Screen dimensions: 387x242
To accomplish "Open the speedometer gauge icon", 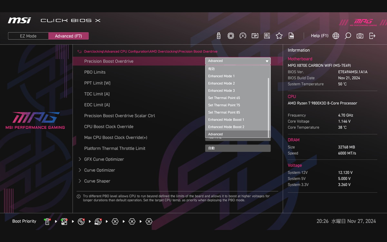I will (243, 36).
